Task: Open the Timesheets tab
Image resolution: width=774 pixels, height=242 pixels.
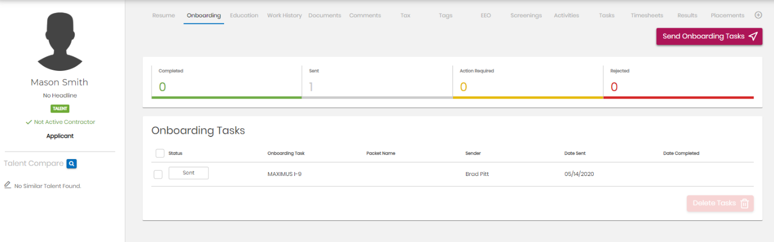Action: tap(647, 15)
